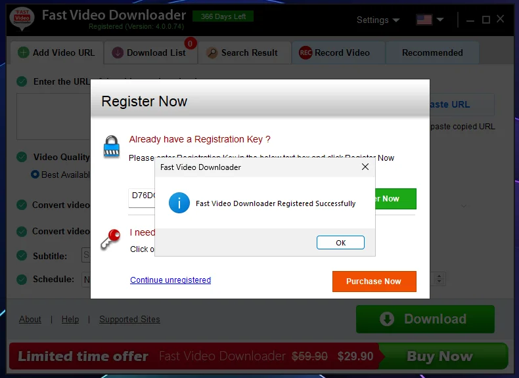Open the Continue unregistered link
The image size is (519, 378).
[170, 280]
